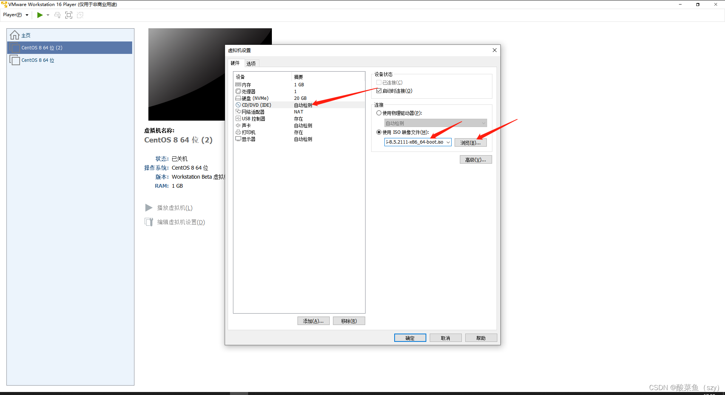Click the 移除(R) button
This screenshot has height=395, width=725.
pyautogui.click(x=349, y=321)
